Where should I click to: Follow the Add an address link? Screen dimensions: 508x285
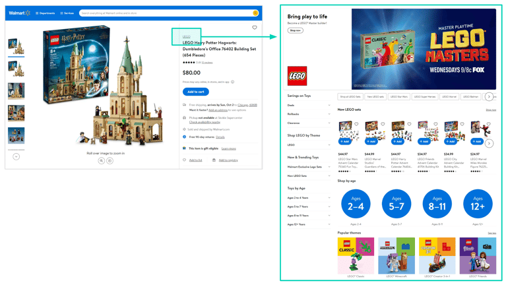point(218,110)
